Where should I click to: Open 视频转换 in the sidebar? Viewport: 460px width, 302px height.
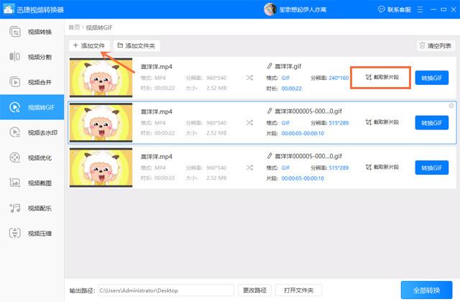pos(32,32)
